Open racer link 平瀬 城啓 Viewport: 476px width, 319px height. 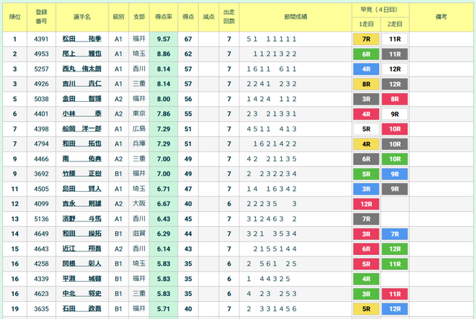(x=82, y=279)
